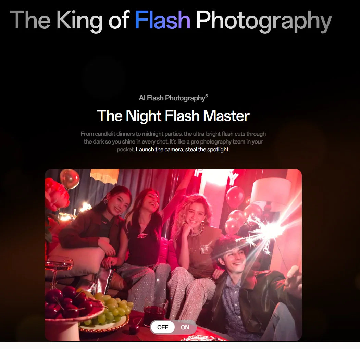This screenshot has height=349, width=360.
Task: Click the blue Flash word in headline
Action: click(162, 20)
